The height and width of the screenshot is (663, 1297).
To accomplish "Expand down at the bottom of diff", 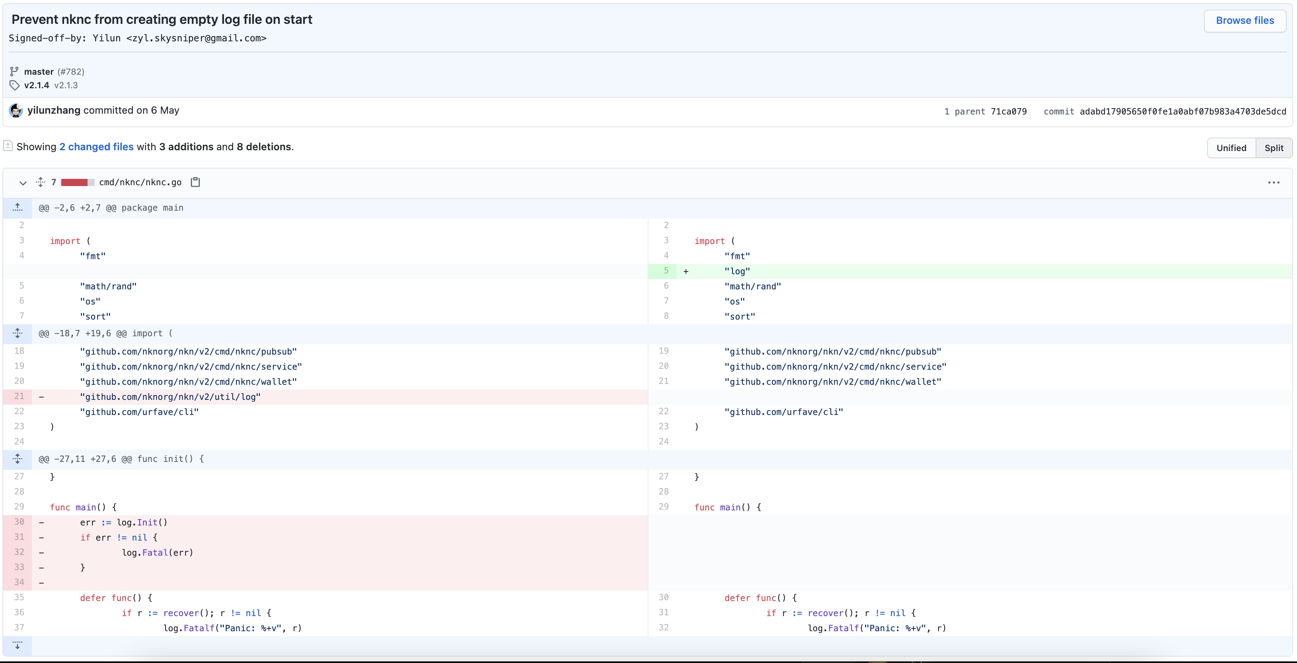I will point(18,646).
